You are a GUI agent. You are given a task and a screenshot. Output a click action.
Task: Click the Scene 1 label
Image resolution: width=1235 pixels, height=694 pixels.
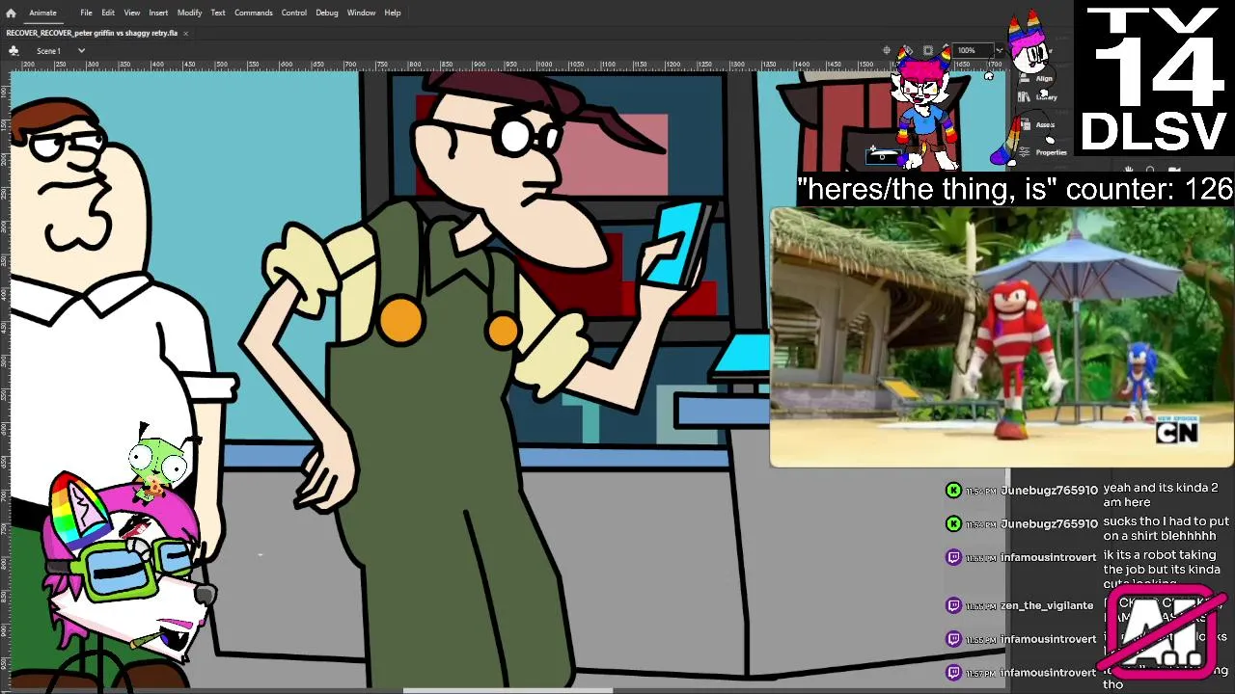48,50
